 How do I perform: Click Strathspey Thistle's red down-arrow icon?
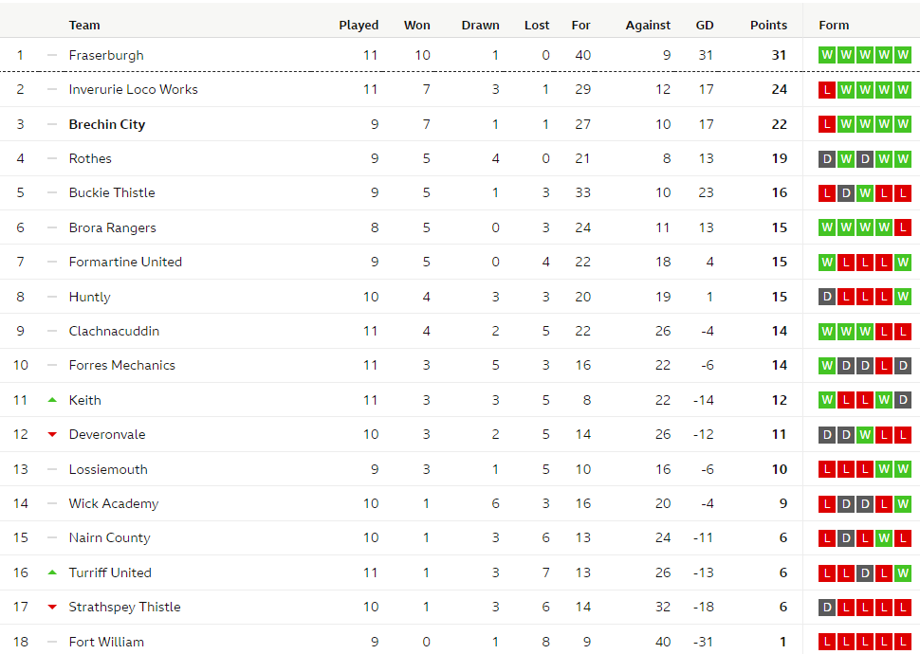[52, 608]
